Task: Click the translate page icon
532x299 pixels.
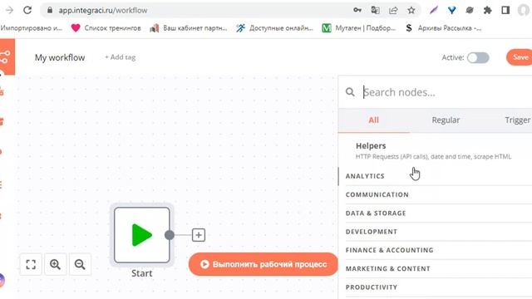Action: [x=375, y=10]
